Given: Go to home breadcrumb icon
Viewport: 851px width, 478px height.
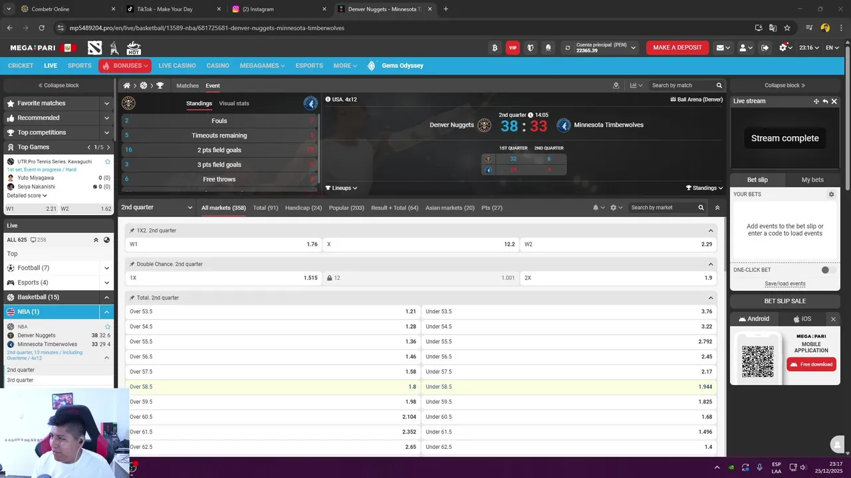Looking at the screenshot, I should (126, 86).
